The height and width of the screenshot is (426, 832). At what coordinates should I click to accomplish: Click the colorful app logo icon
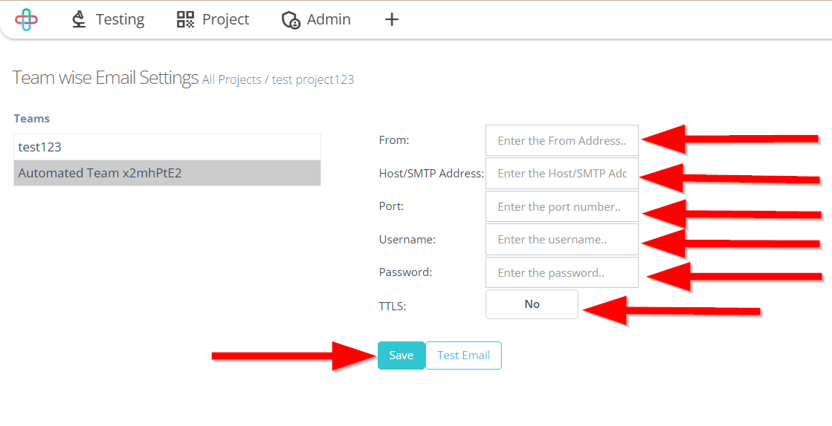pos(27,19)
